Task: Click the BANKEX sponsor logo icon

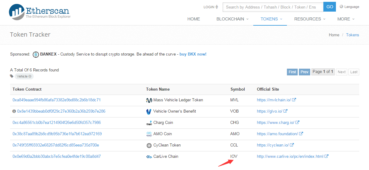Action: [36, 54]
